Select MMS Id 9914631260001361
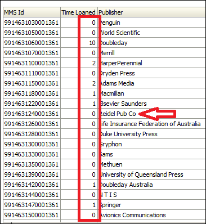 click(x=32, y=124)
